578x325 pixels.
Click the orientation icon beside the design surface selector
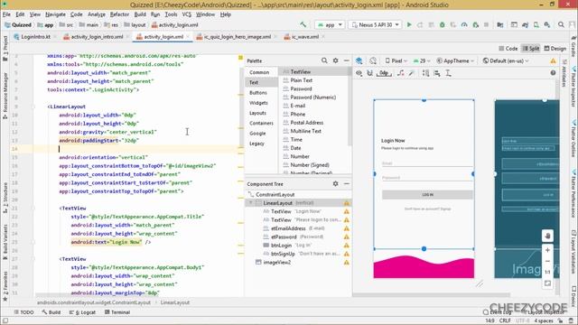[x=373, y=60]
